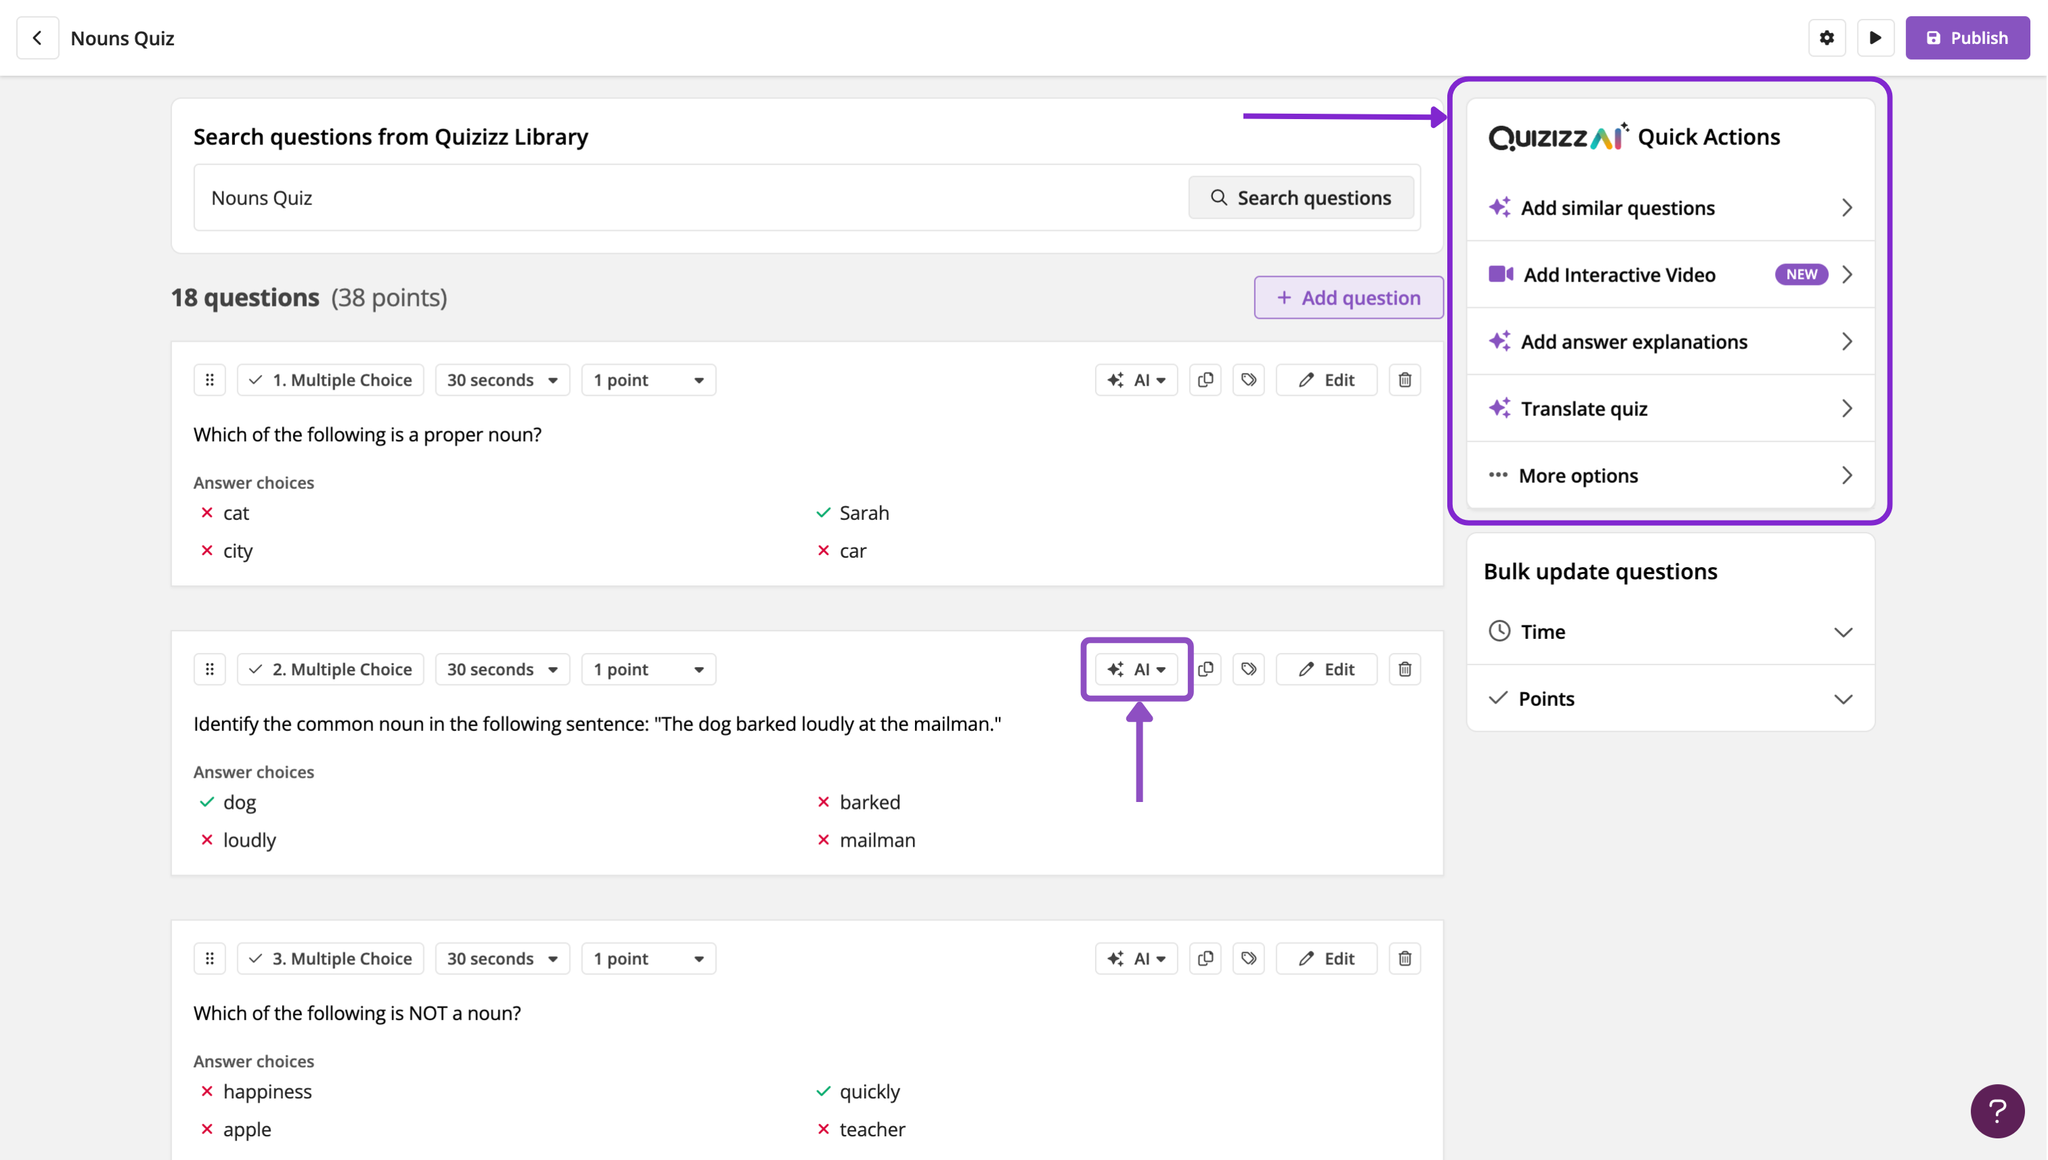Click Add Interactive Video menu item
The height and width of the screenshot is (1160, 2048).
coord(1619,274)
